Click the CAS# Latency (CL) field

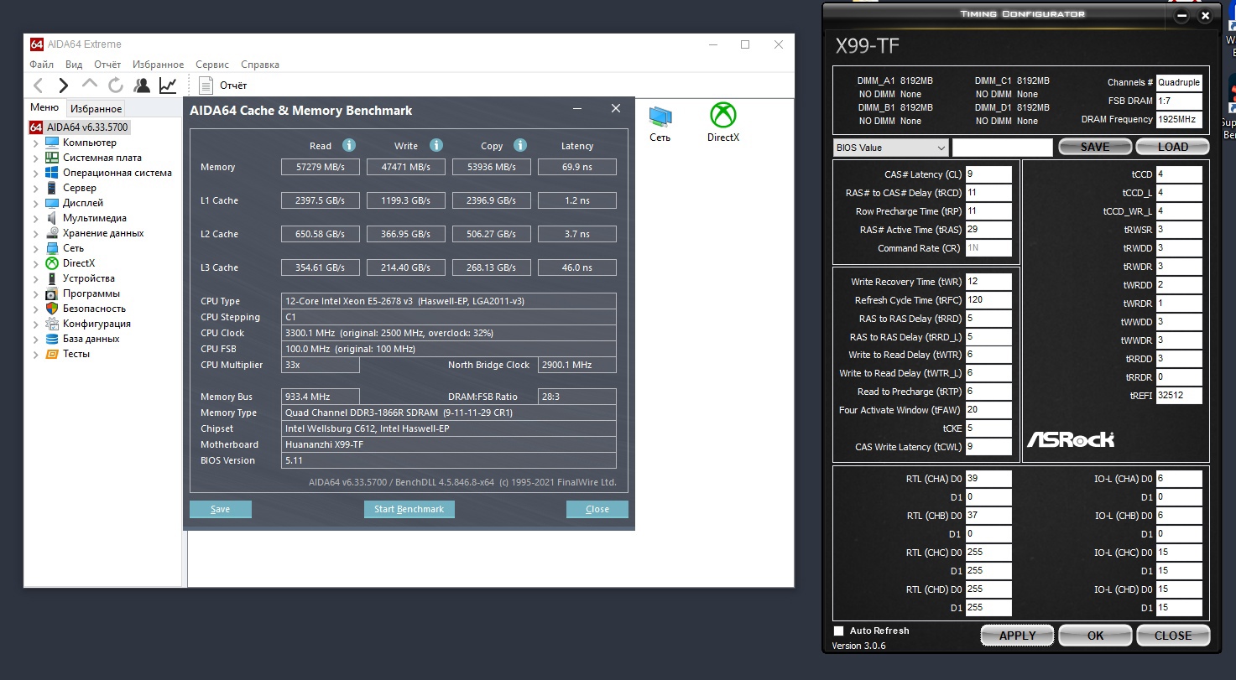[988, 174]
